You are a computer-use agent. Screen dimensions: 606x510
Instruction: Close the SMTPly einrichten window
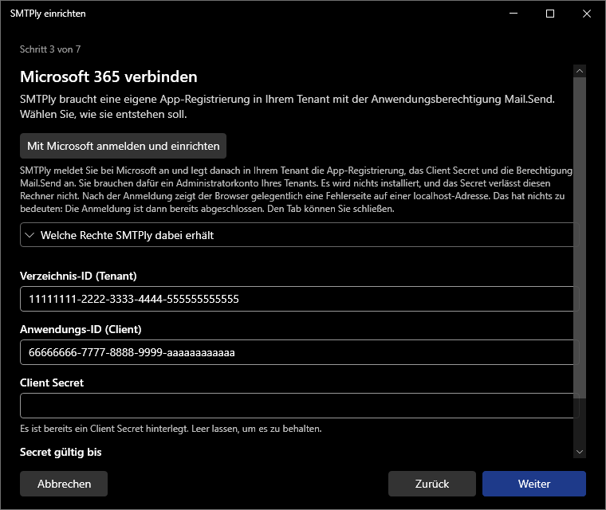coord(586,14)
